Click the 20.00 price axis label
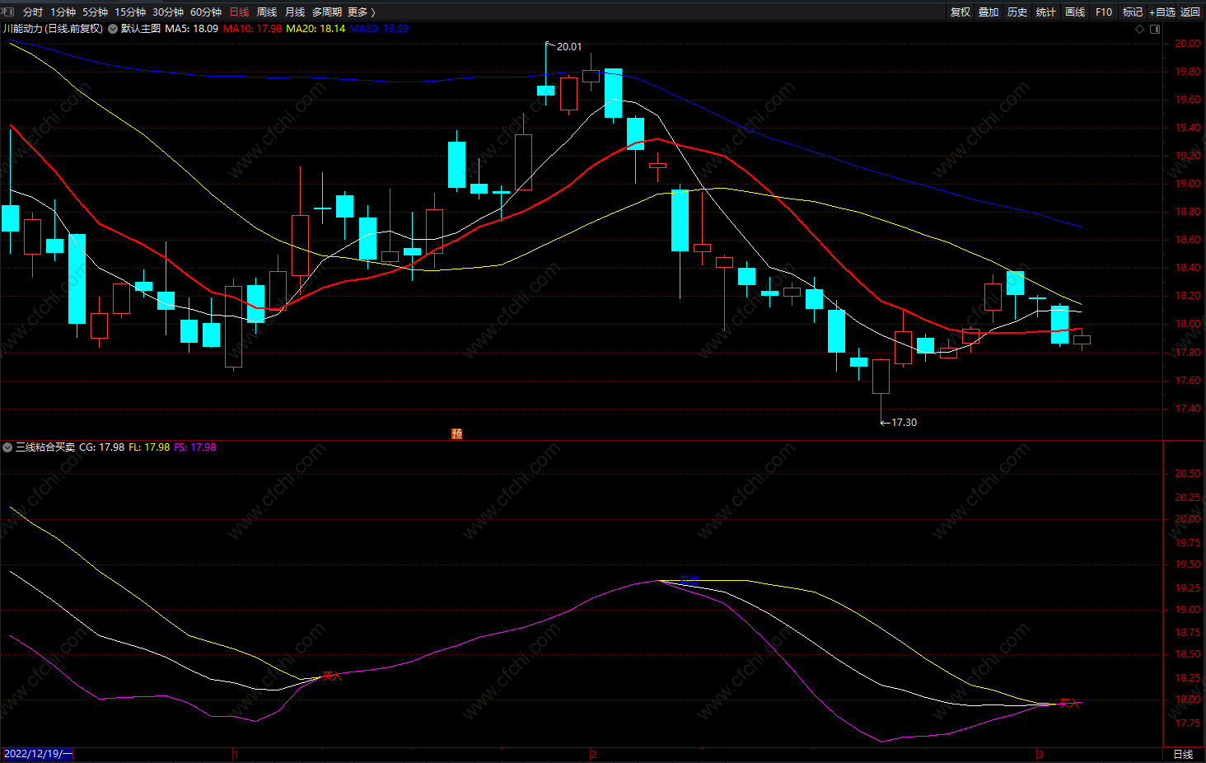The height and width of the screenshot is (763, 1206). point(1188,44)
